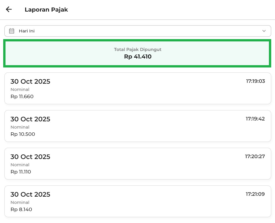This screenshot has height=223, width=275.
Task: Open the tax entry at 17:20:27
Action: coord(137,164)
